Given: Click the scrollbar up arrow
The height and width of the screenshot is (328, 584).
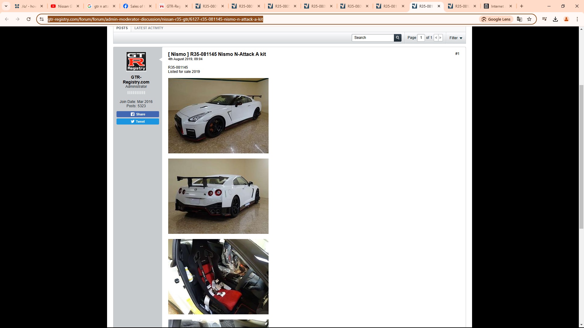Looking at the screenshot, I should click(581, 29).
